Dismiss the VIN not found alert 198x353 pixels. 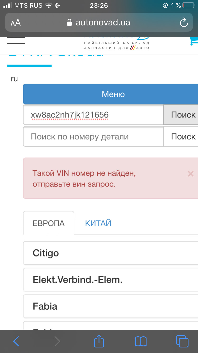[x=190, y=174]
